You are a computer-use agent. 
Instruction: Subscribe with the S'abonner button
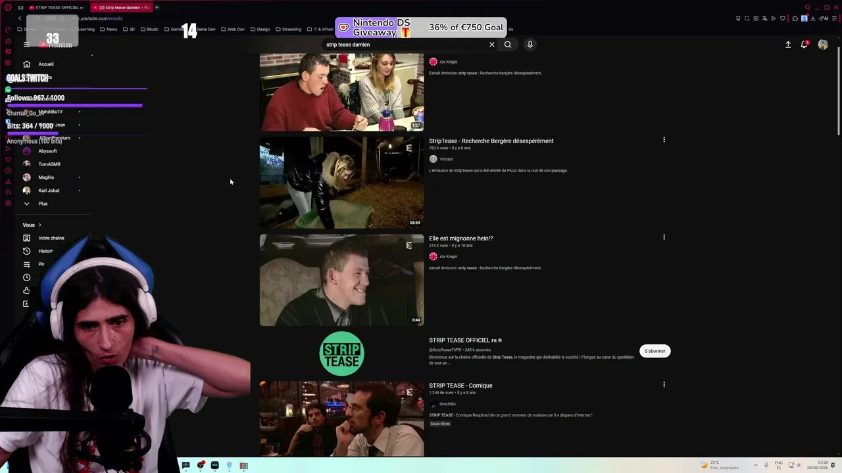point(655,351)
